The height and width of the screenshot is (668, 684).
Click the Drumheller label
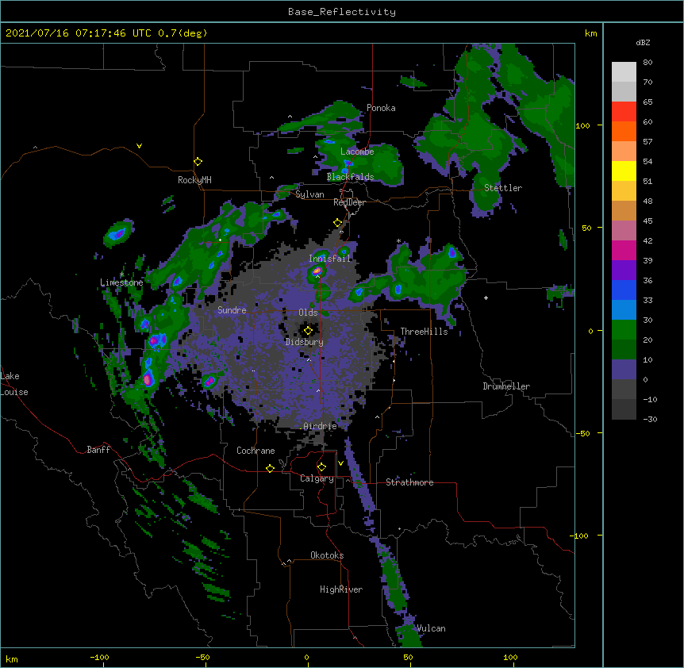pyautogui.click(x=506, y=386)
